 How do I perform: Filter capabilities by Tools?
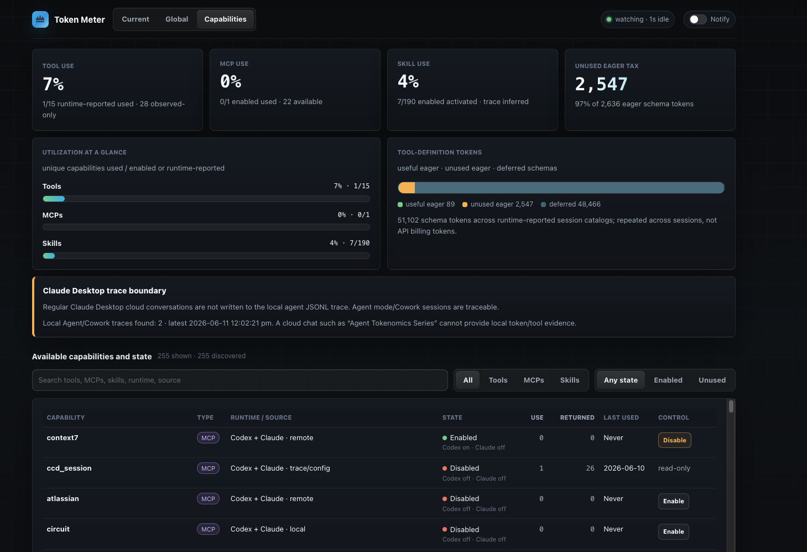(x=498, y=380)
